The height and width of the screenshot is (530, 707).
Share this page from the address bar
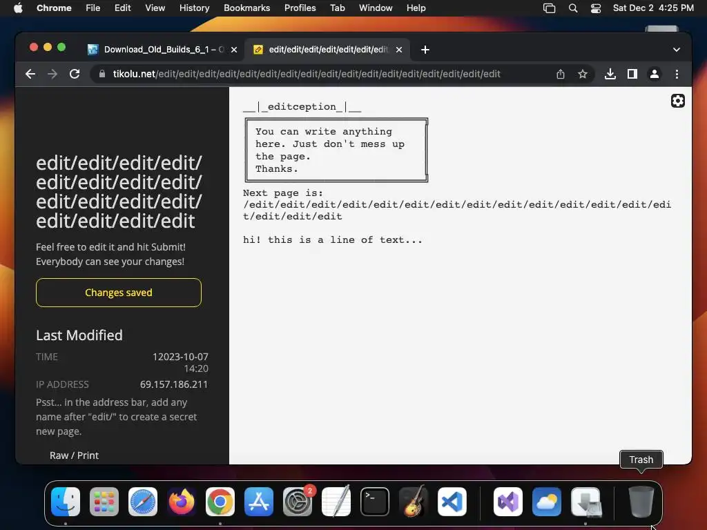click(561, 74)
